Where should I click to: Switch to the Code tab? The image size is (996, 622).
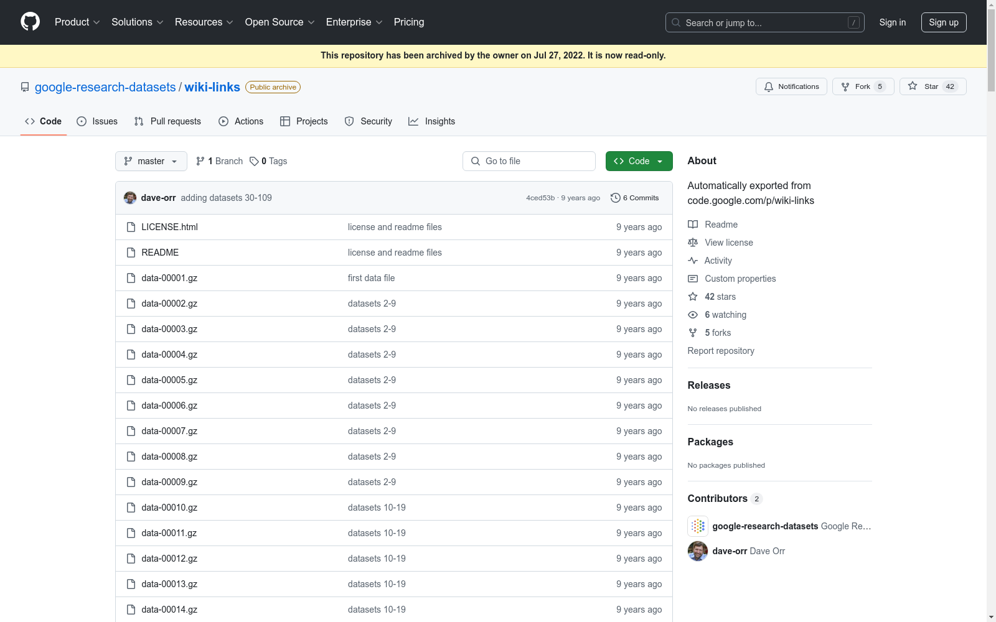[44, 121]
